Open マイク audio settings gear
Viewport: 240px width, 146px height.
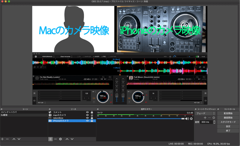(191, 119)
